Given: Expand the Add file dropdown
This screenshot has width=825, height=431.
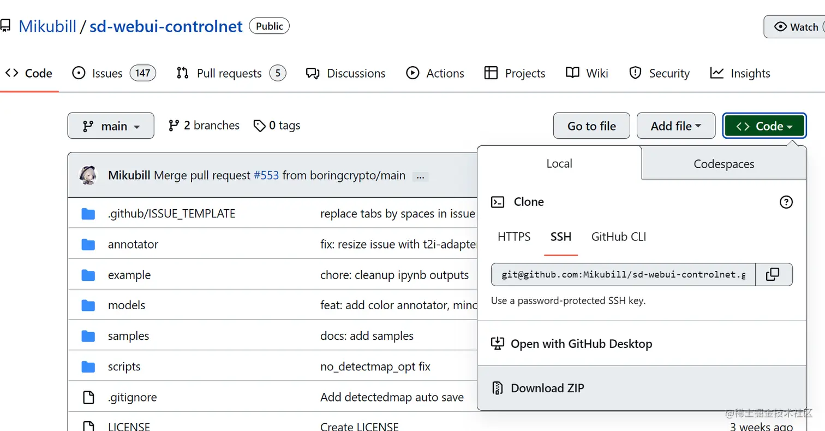Looking at the screenshot, I should point(675,126).
